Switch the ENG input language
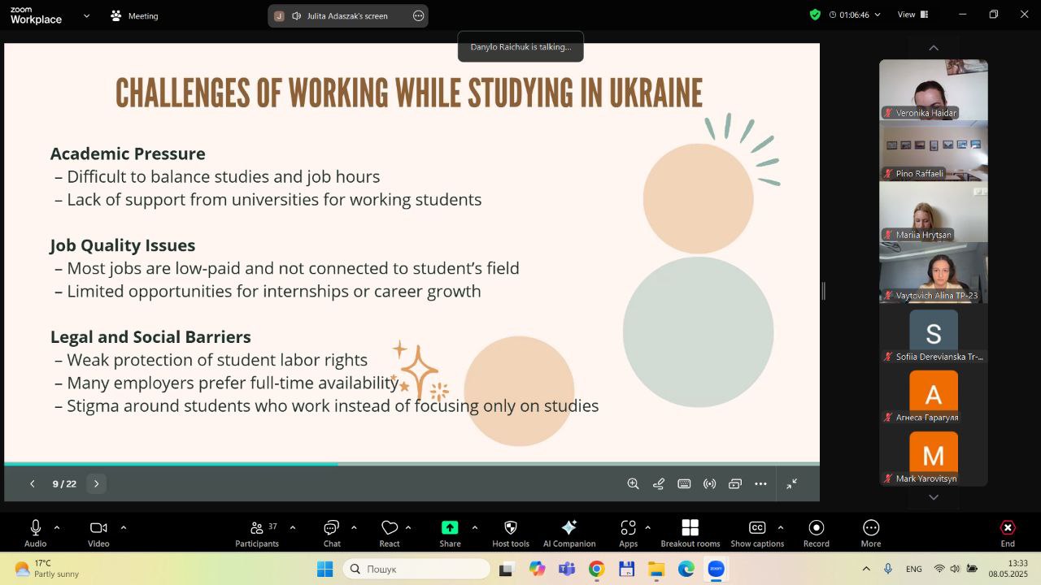 coord(914,569)
